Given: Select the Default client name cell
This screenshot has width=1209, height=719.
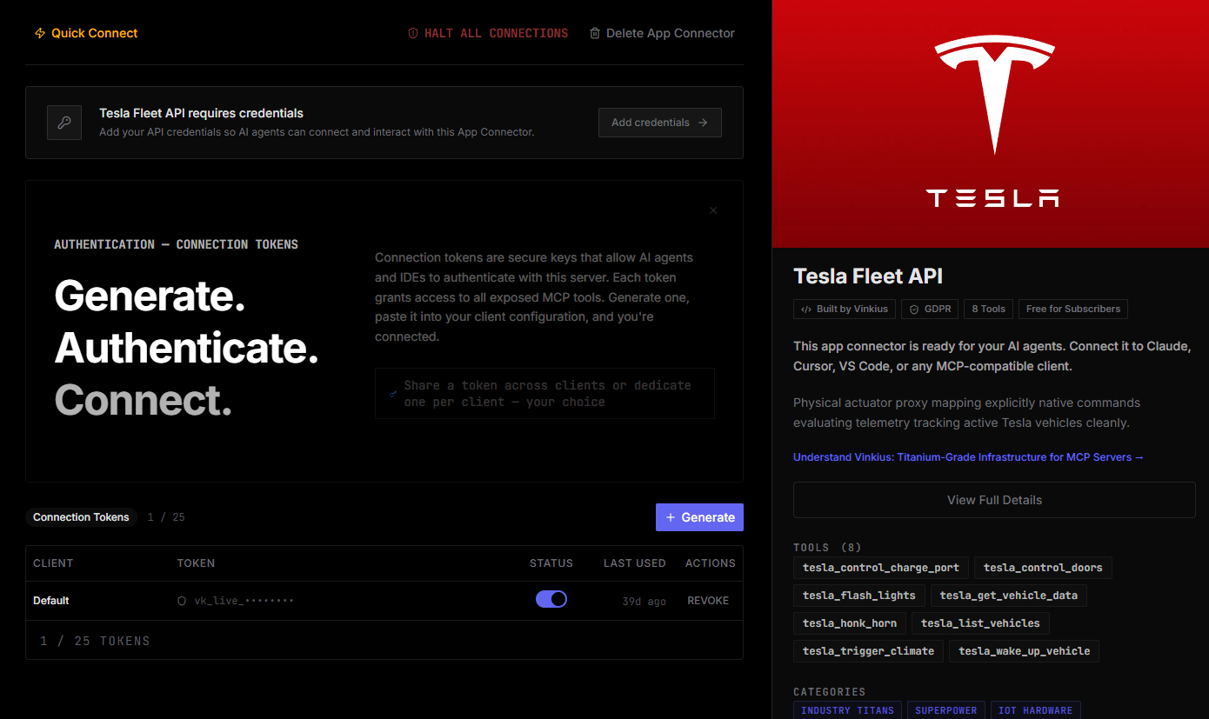Looking at the screenshot, I should coord(51,601).
